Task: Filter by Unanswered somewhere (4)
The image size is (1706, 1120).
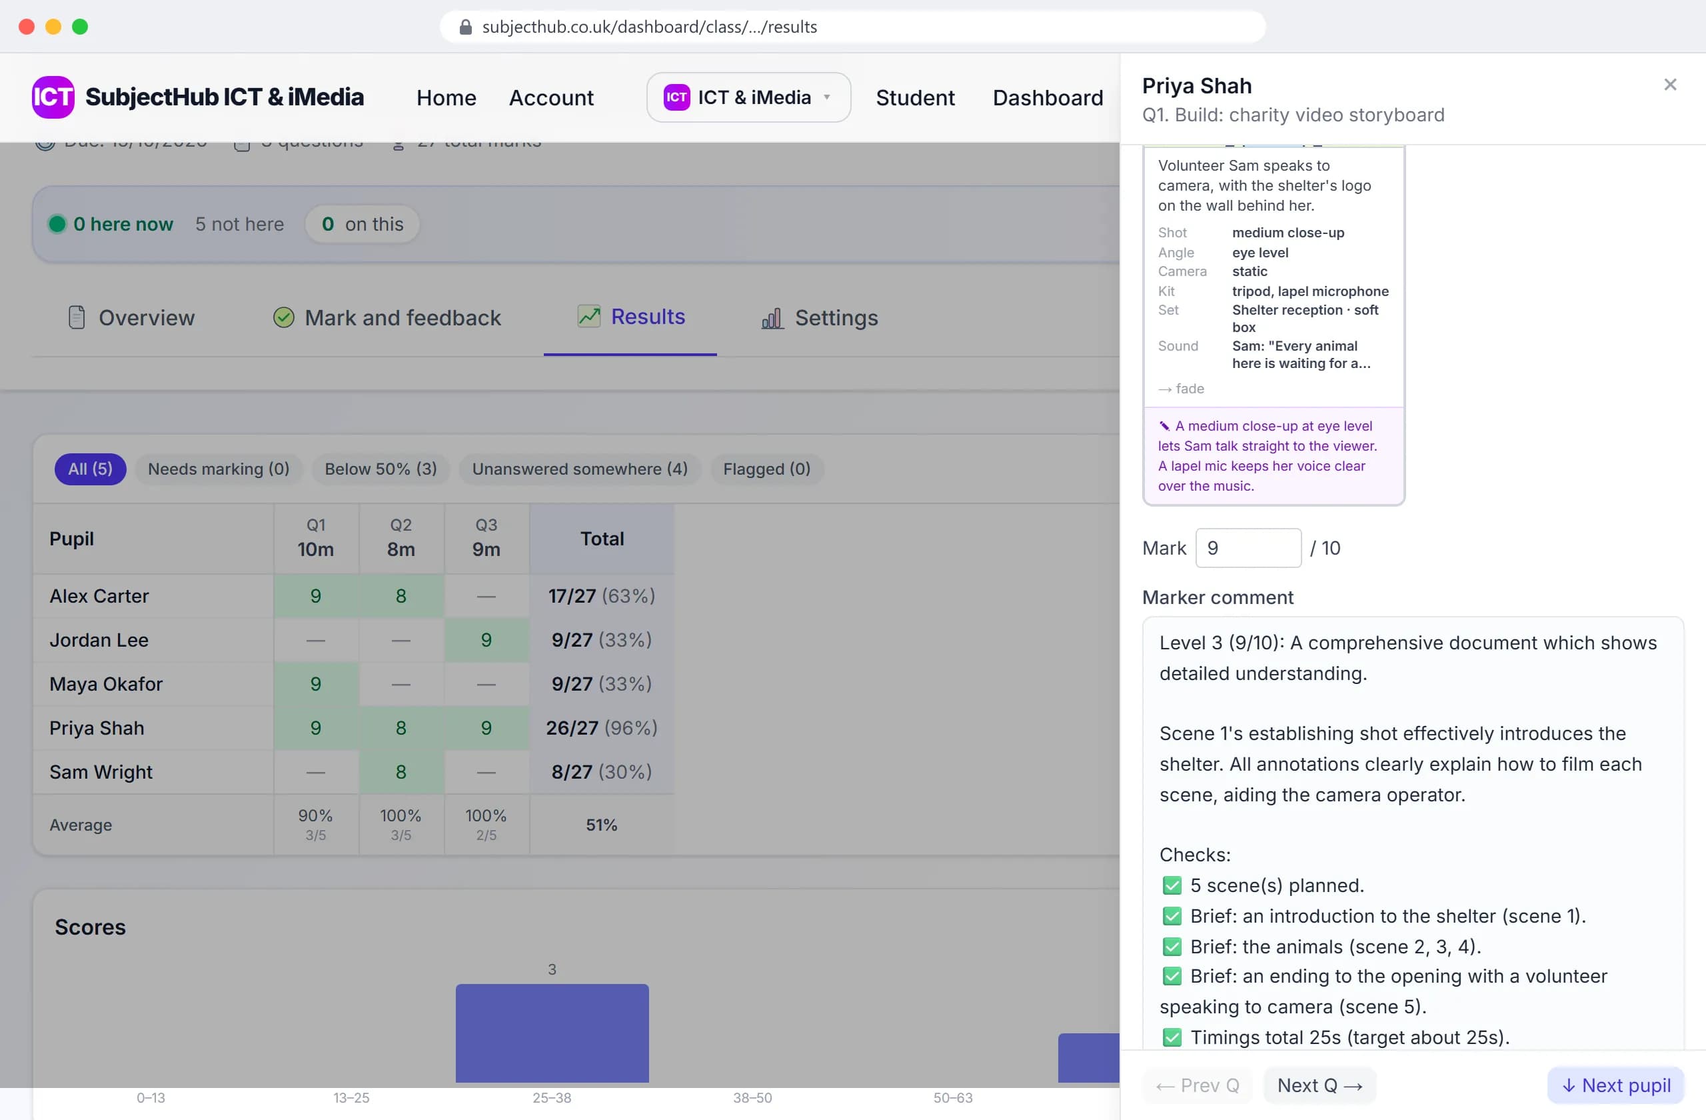Action: coord(579,469)
